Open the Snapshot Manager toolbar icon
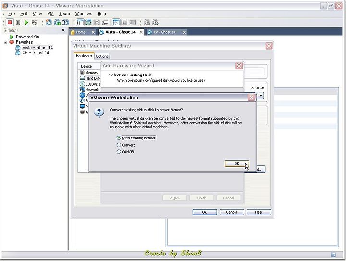This screenshot has width=346, height=261. coord(66,22)
